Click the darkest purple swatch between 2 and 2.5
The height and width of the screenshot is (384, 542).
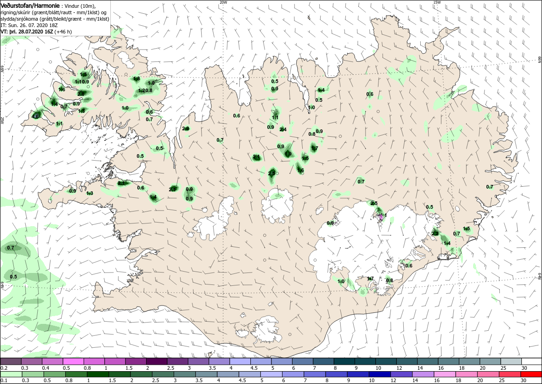[x=157, y=361]
